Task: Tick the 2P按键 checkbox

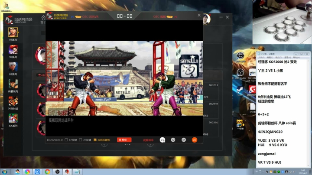Action: click(x=81, y=140)
